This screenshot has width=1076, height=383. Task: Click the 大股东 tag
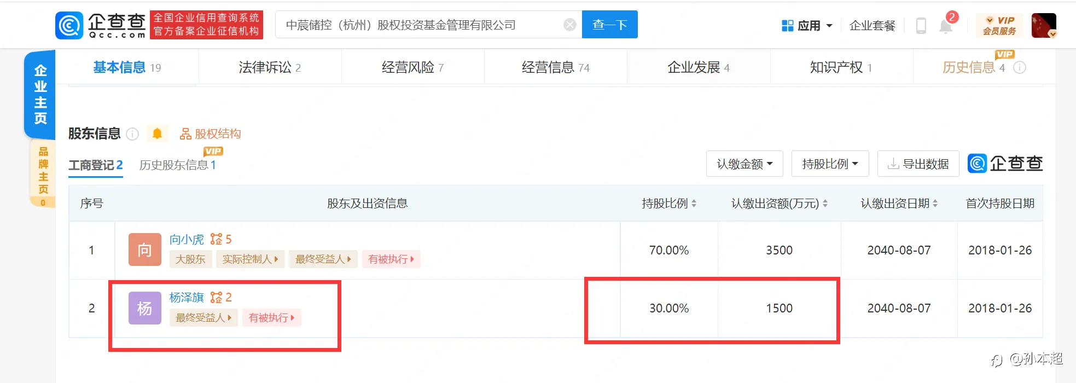(190, 259)
